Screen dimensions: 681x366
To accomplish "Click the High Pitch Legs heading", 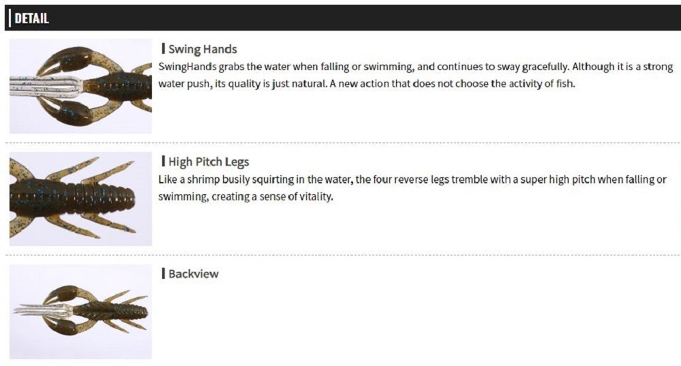I will (x=209, y=162).
